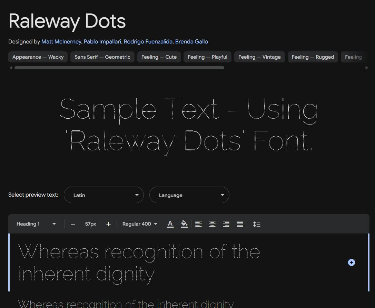Justify preview text
This screenshot has width=375, height=308.
[240, 224]
